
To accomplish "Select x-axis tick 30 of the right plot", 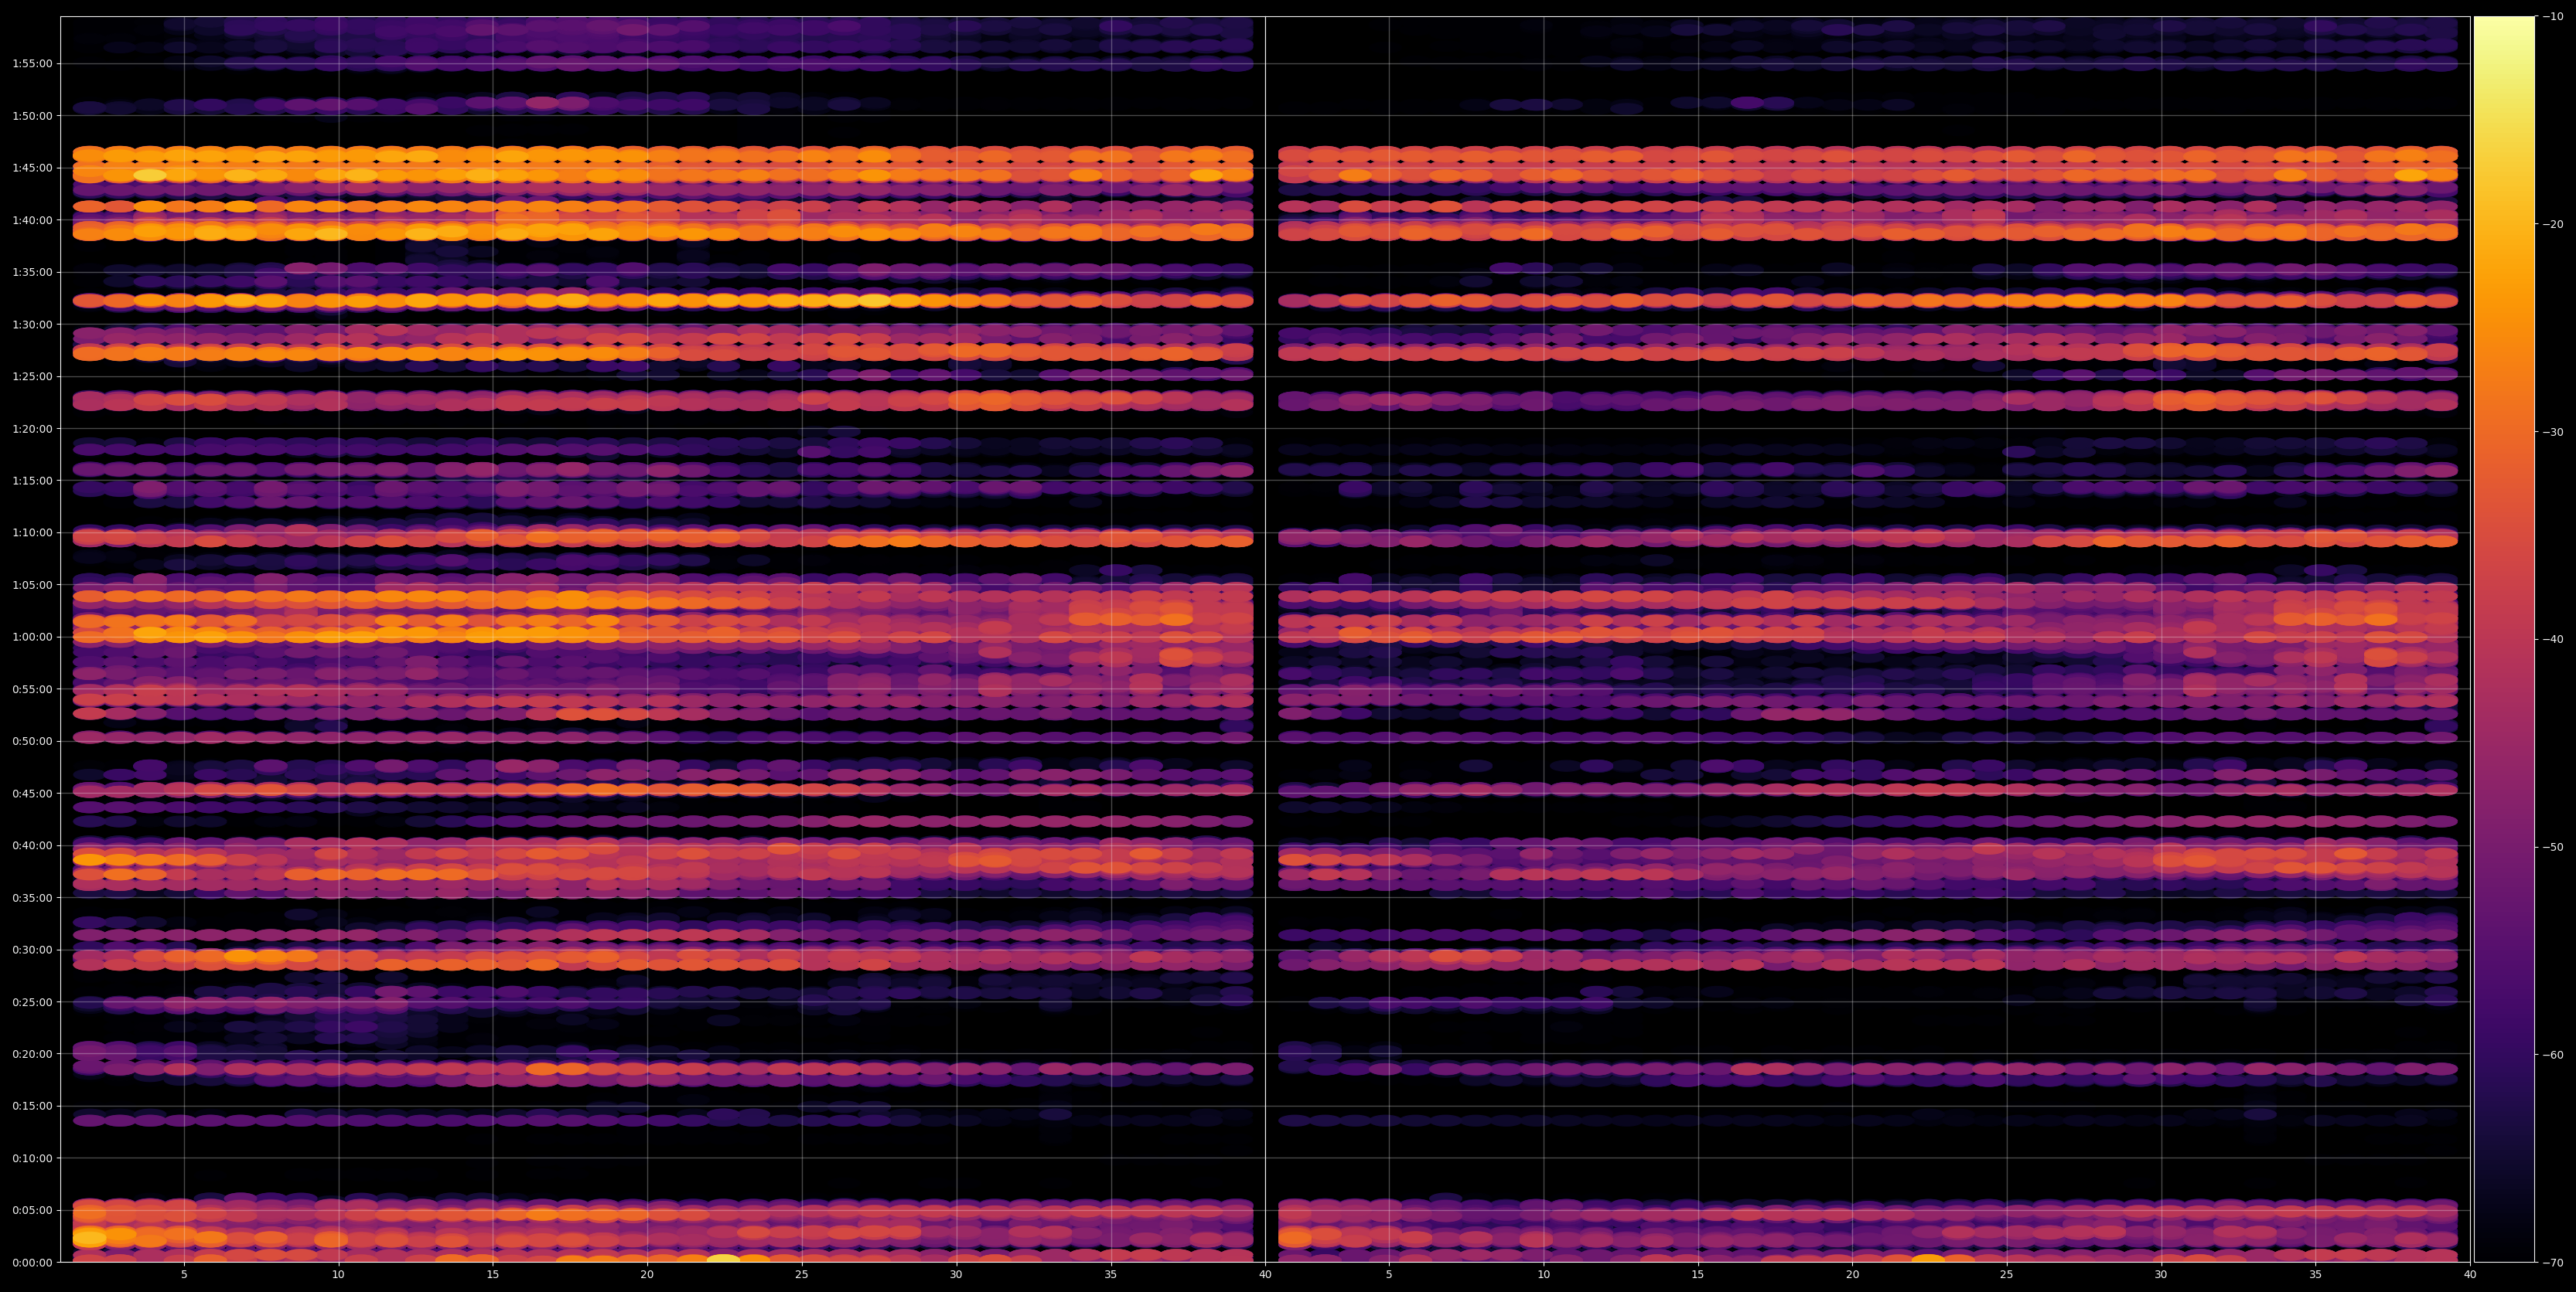I will (2161, 1275).
